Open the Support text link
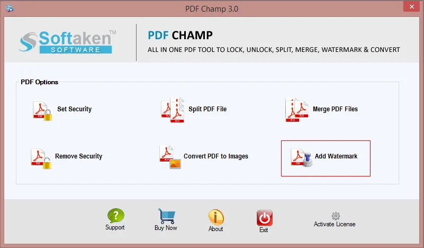Image resolution: width=424 pixels, height=248 pixels. [115, 227]
